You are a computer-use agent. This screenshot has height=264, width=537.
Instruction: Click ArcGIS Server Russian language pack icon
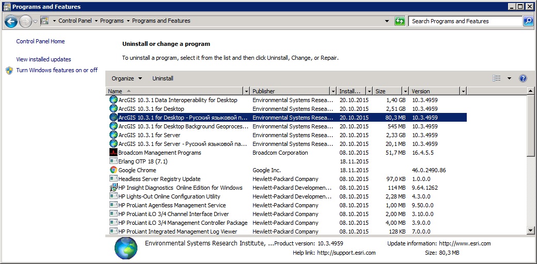click(x=114, y=144)
